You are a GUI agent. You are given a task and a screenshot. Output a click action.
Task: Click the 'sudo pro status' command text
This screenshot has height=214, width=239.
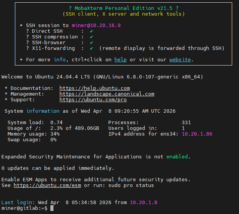pos(131,185)
